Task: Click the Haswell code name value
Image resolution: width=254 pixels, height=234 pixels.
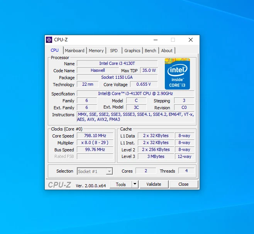Action: (x=98, y=70)
